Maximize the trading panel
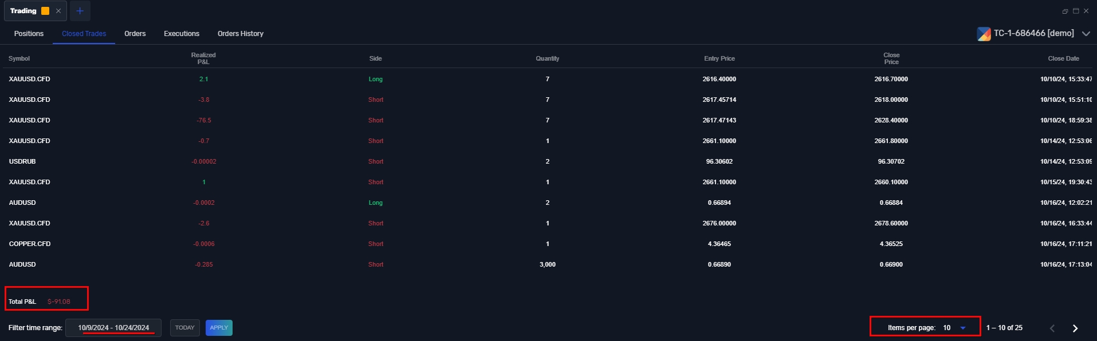The image size is (1097, 341). (x=1076, y=11)
